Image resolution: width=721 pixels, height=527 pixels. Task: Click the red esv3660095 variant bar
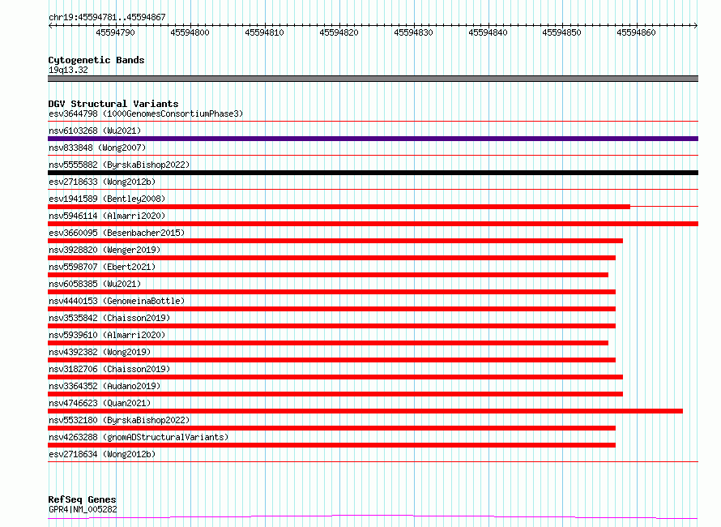click(x=335, y=241)
